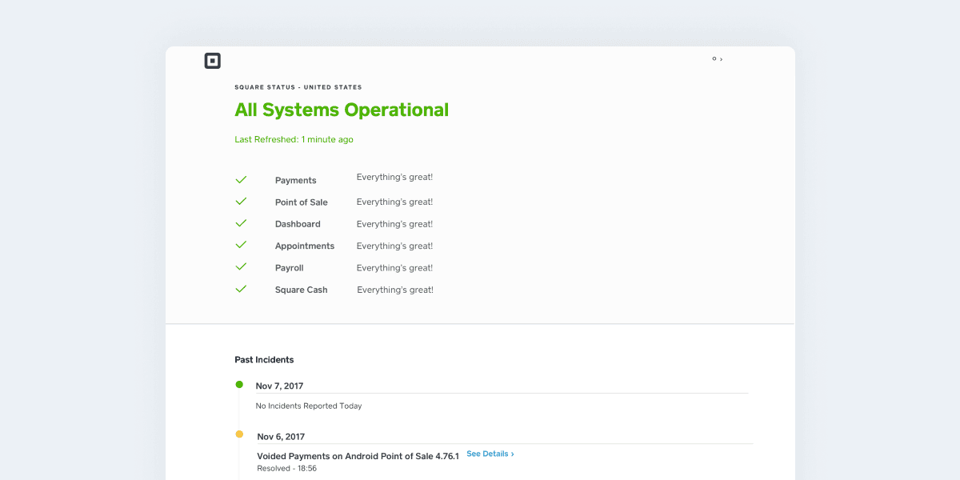This screenshot has height=480, width=960.
Task: Select the Payroll status checkmark
Action: click(241, 266)
